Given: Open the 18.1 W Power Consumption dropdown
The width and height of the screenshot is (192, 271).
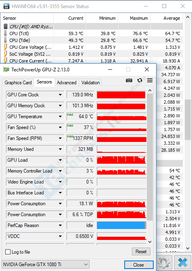Looking at the screenshot, I should [60, 204].
